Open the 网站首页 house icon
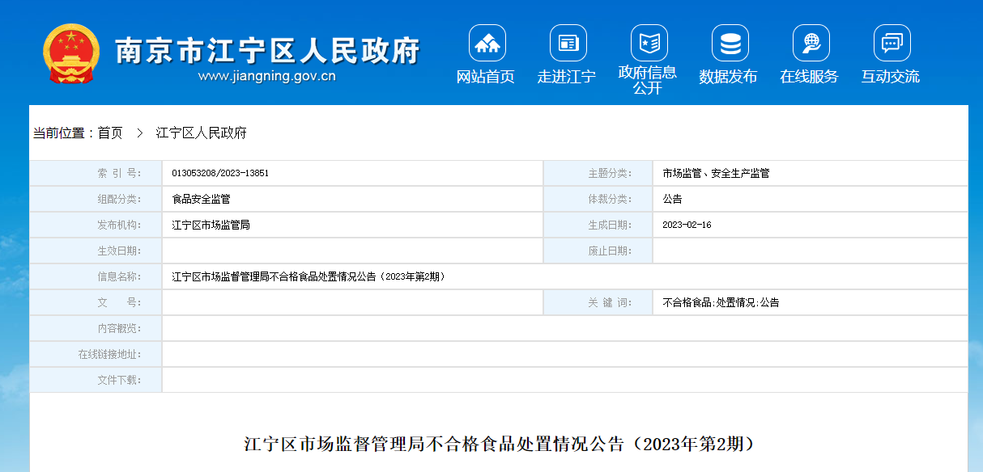Viewport: 983px width, 472px height. [x=487, y=43]
